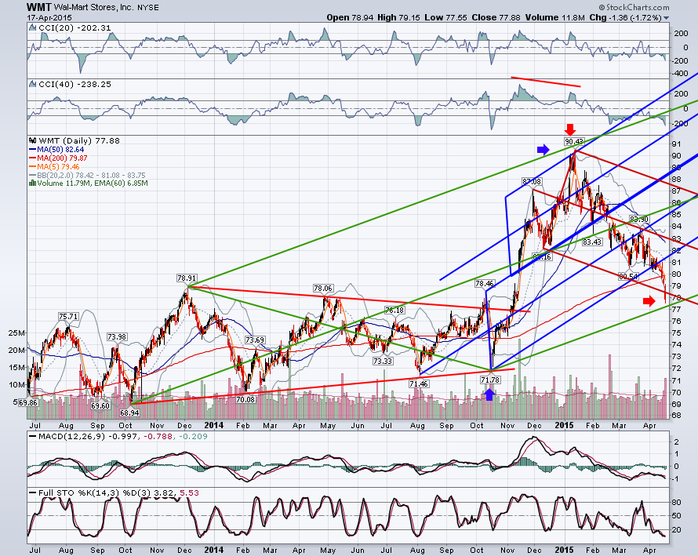Viewport: 698px width, 556px height.
Task: Click the area-chart icon beside CCI(20)
Action: (32, 27)
